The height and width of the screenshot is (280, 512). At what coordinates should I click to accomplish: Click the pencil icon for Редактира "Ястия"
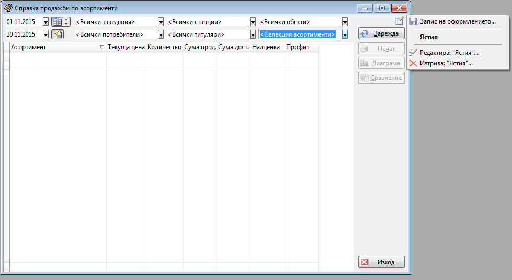tap(413, 53)
